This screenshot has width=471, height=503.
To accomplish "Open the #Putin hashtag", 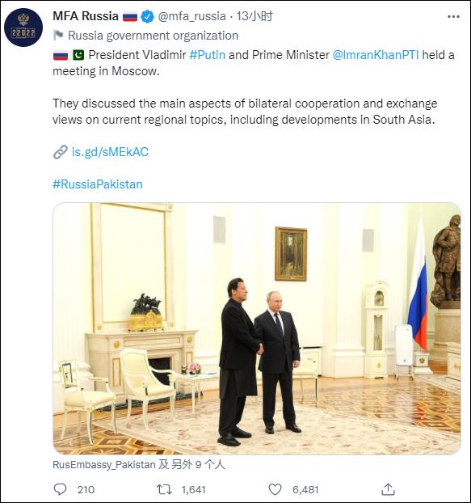I will 208,55.
